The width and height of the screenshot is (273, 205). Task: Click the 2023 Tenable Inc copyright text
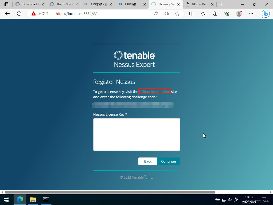[x=136, y=177]
